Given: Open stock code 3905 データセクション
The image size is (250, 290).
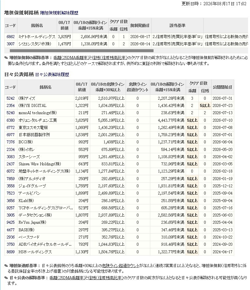Looking at the screenshot, I should click(10, 215).
